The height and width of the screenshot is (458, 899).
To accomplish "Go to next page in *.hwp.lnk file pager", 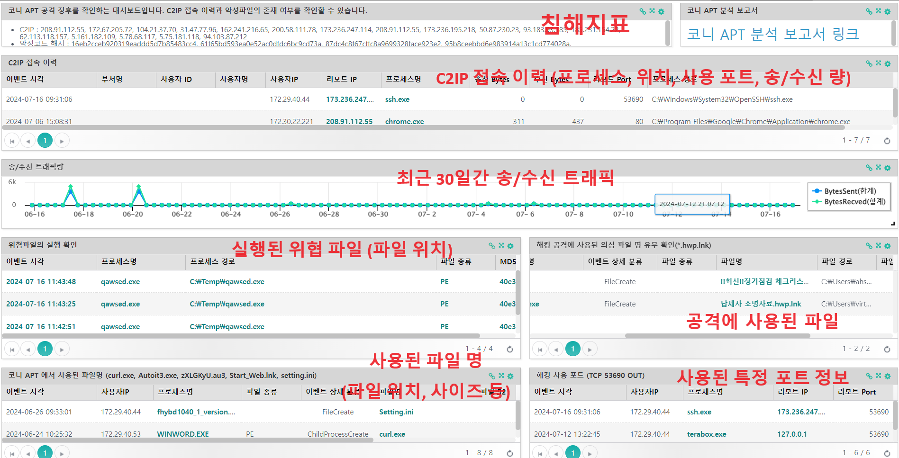I will [590, 349].
